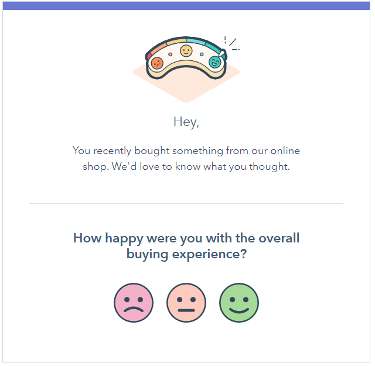This screenshot has height=366, width=375.
Task: Click the teal laughing face on gauge
Action: [x=214, y=62]
